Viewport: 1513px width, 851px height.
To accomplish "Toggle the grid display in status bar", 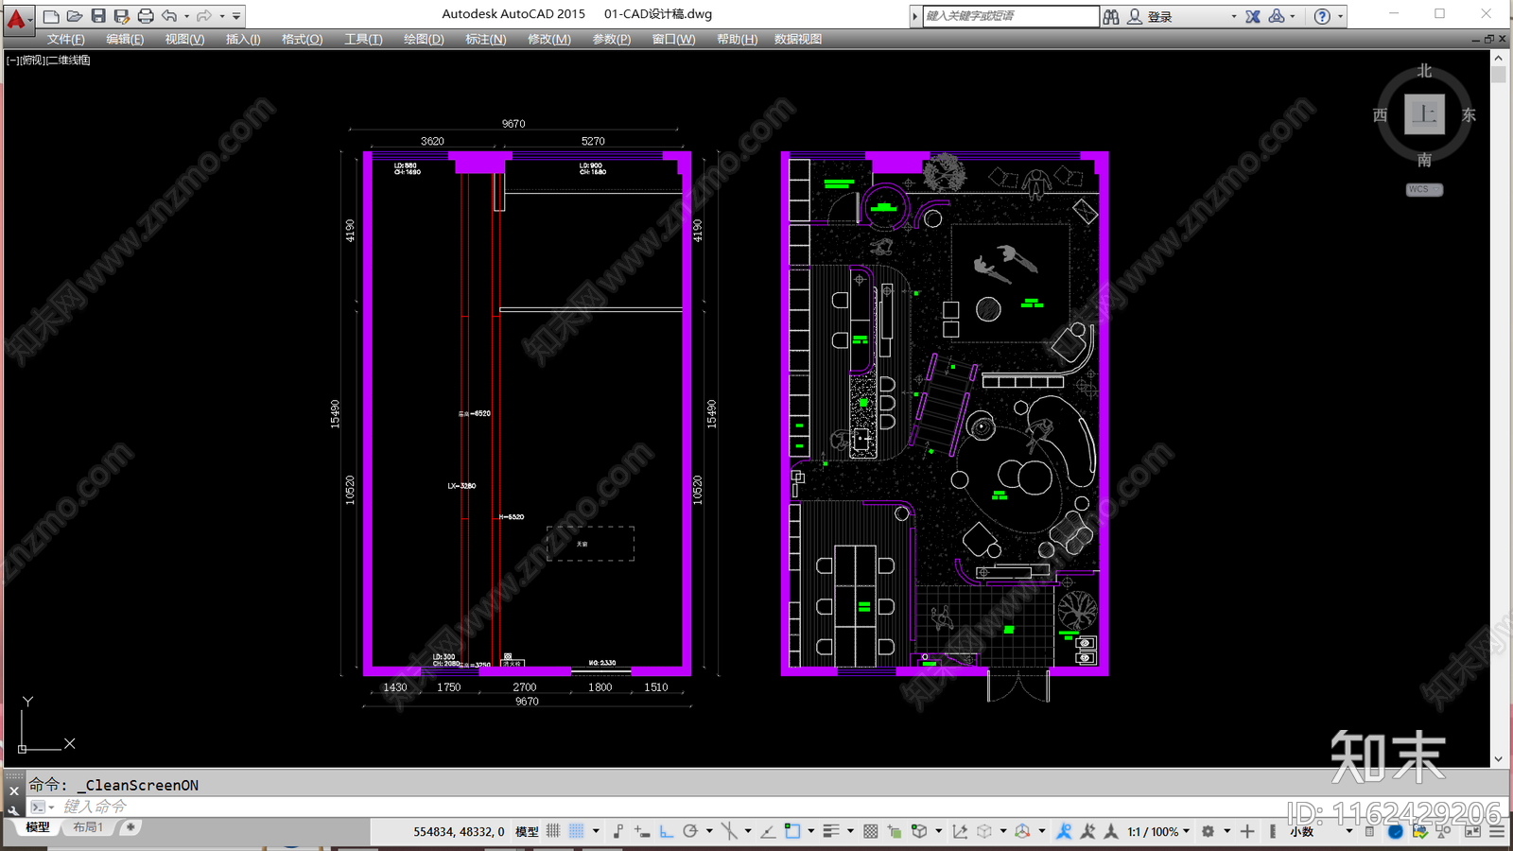I will coord(553,831).
